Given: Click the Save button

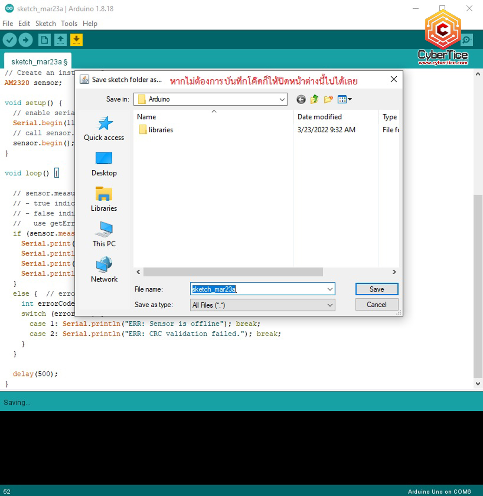Looking at the screenshot, I should 376,289.
